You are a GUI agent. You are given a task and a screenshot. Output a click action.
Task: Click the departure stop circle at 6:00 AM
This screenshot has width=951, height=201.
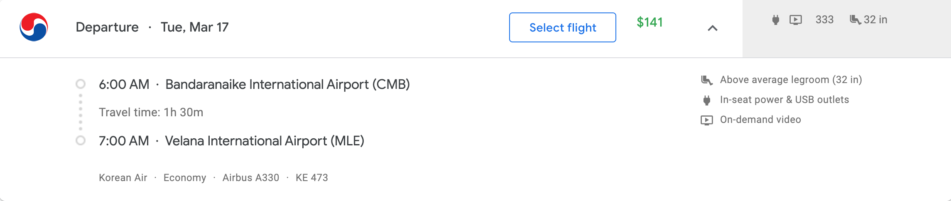81,84
